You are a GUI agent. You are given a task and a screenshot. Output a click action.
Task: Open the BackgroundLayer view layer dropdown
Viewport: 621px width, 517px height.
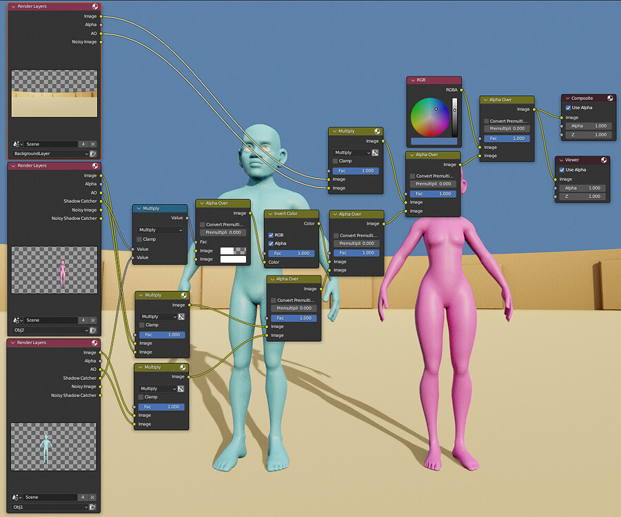[50, 154]
